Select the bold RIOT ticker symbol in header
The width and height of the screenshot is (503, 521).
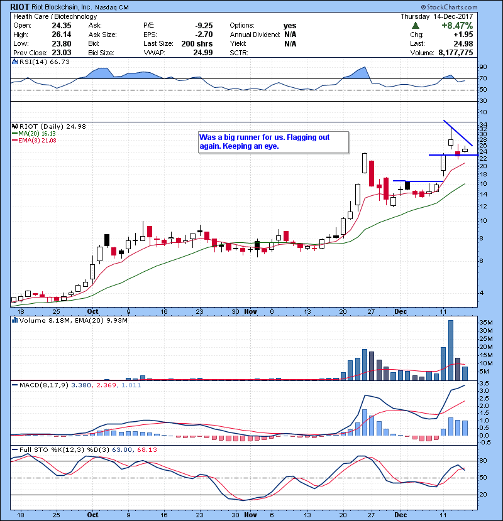click(x=19, y=7)
